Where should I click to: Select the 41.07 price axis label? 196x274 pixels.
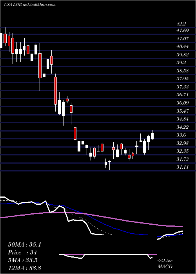pyautogui.click(x=183, y=39)
